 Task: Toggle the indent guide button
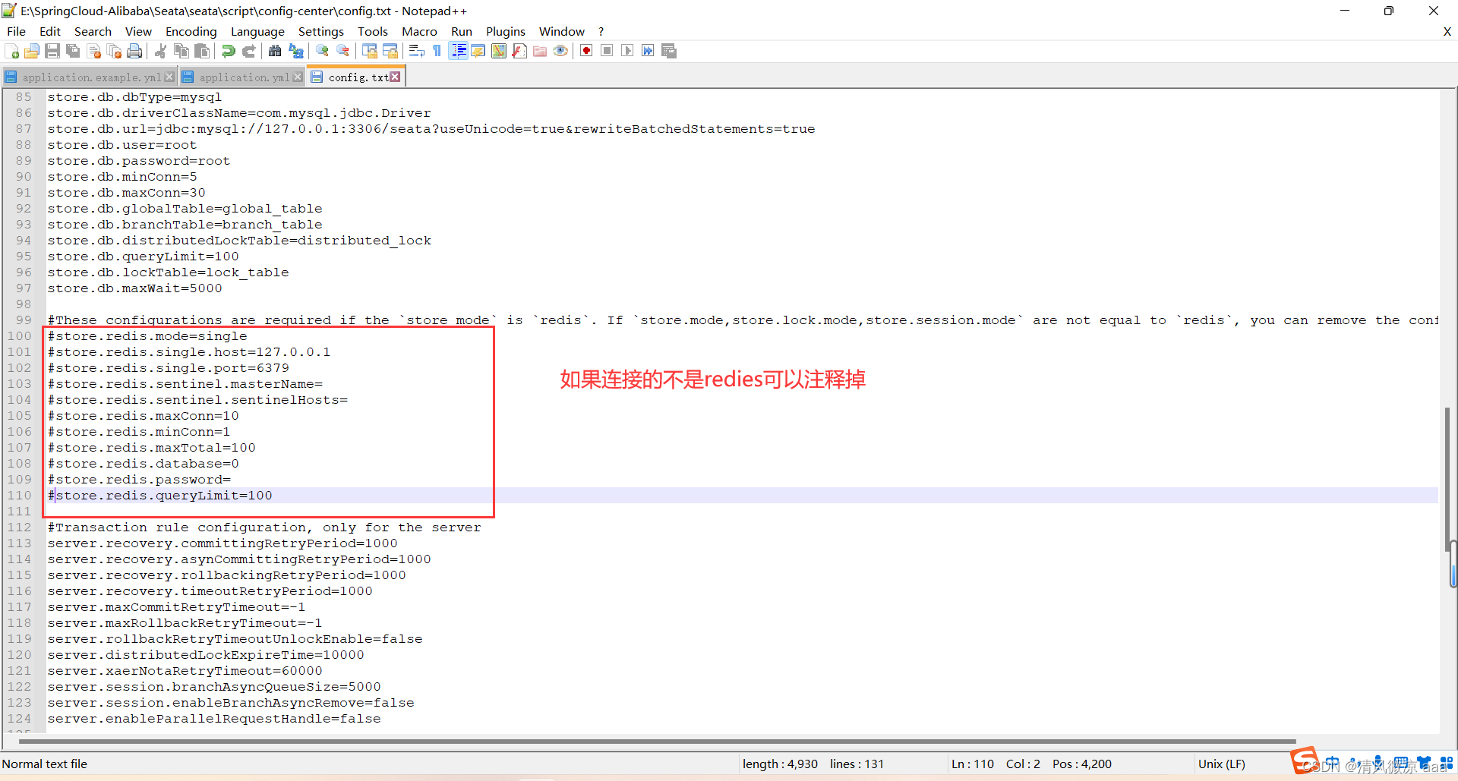point(458,51)
